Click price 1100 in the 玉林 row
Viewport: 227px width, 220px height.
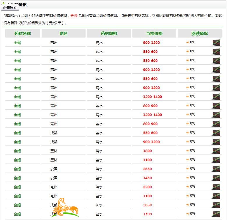tap(147, 160)
